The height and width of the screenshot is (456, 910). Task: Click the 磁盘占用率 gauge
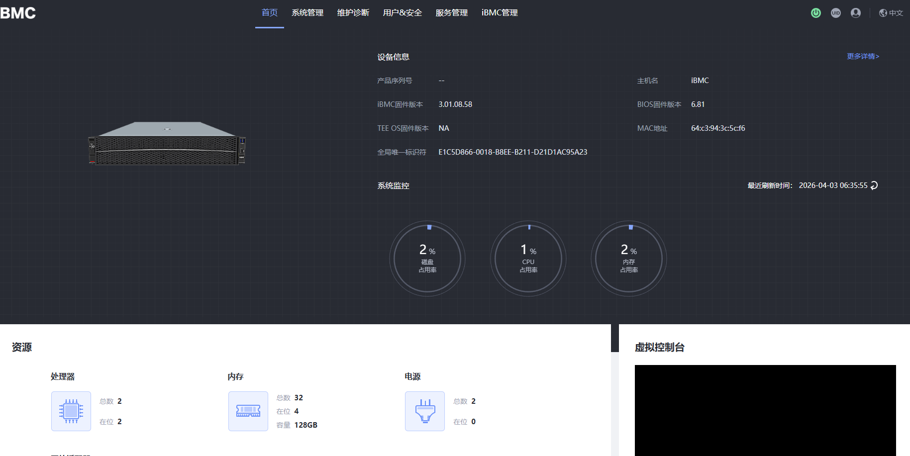coord(427,259)
